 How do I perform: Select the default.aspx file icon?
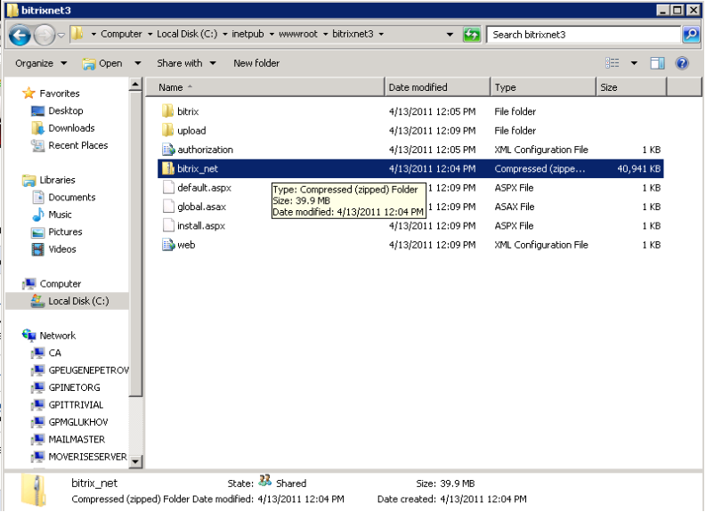pos(168,187)
